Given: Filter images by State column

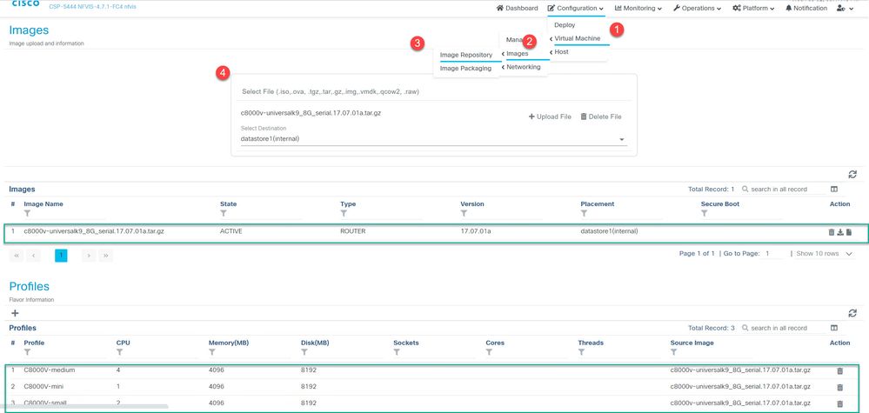Looking at the screenshot, I should coord(224,213).
